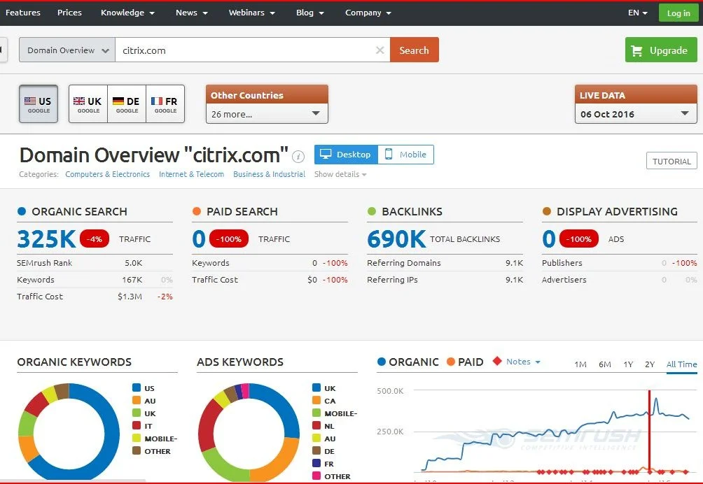This screenshot has width=703, height=484.
Task: Click the Traffic Cost $1.3M value
Action: (130, 297)
